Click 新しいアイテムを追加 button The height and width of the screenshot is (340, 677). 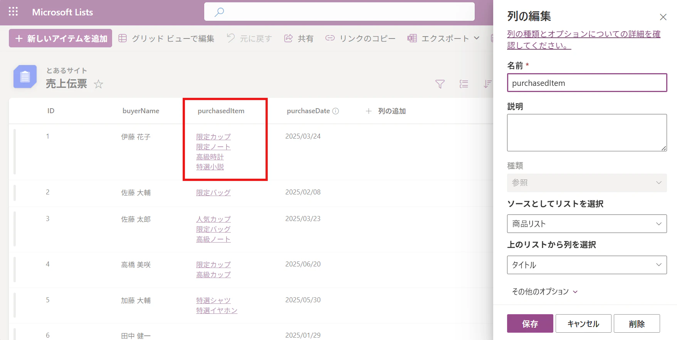(60, 38)
